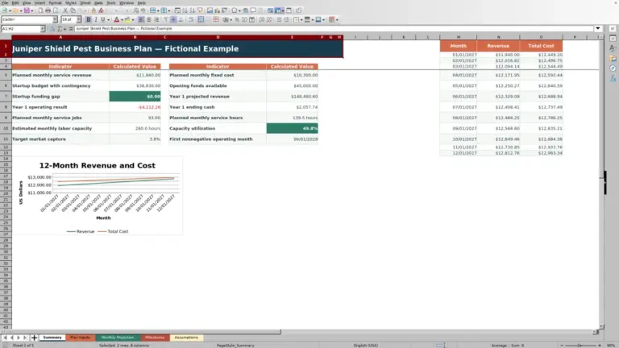Click the Save document icon
Image resolution: width=619 pixels, height=348 pixels.
click(27, 10)
